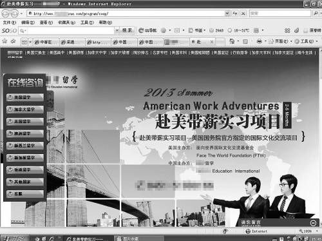The height and width of the screenshot is (241, 322).
Task: Open a new tab with the blank tab button
Action: coord(220,42)
